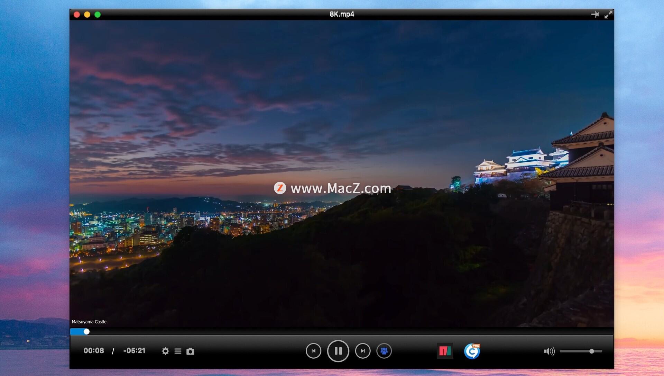Viewport: 664px width, 376px height.
Task: Open the playlist list icon
Action: [178, 351]
